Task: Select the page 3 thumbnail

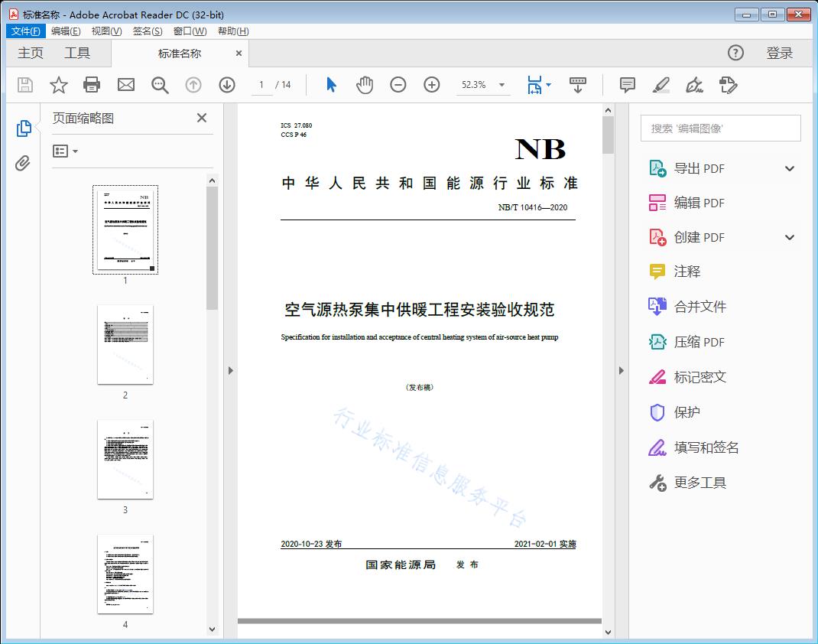Action: [125, 460]
